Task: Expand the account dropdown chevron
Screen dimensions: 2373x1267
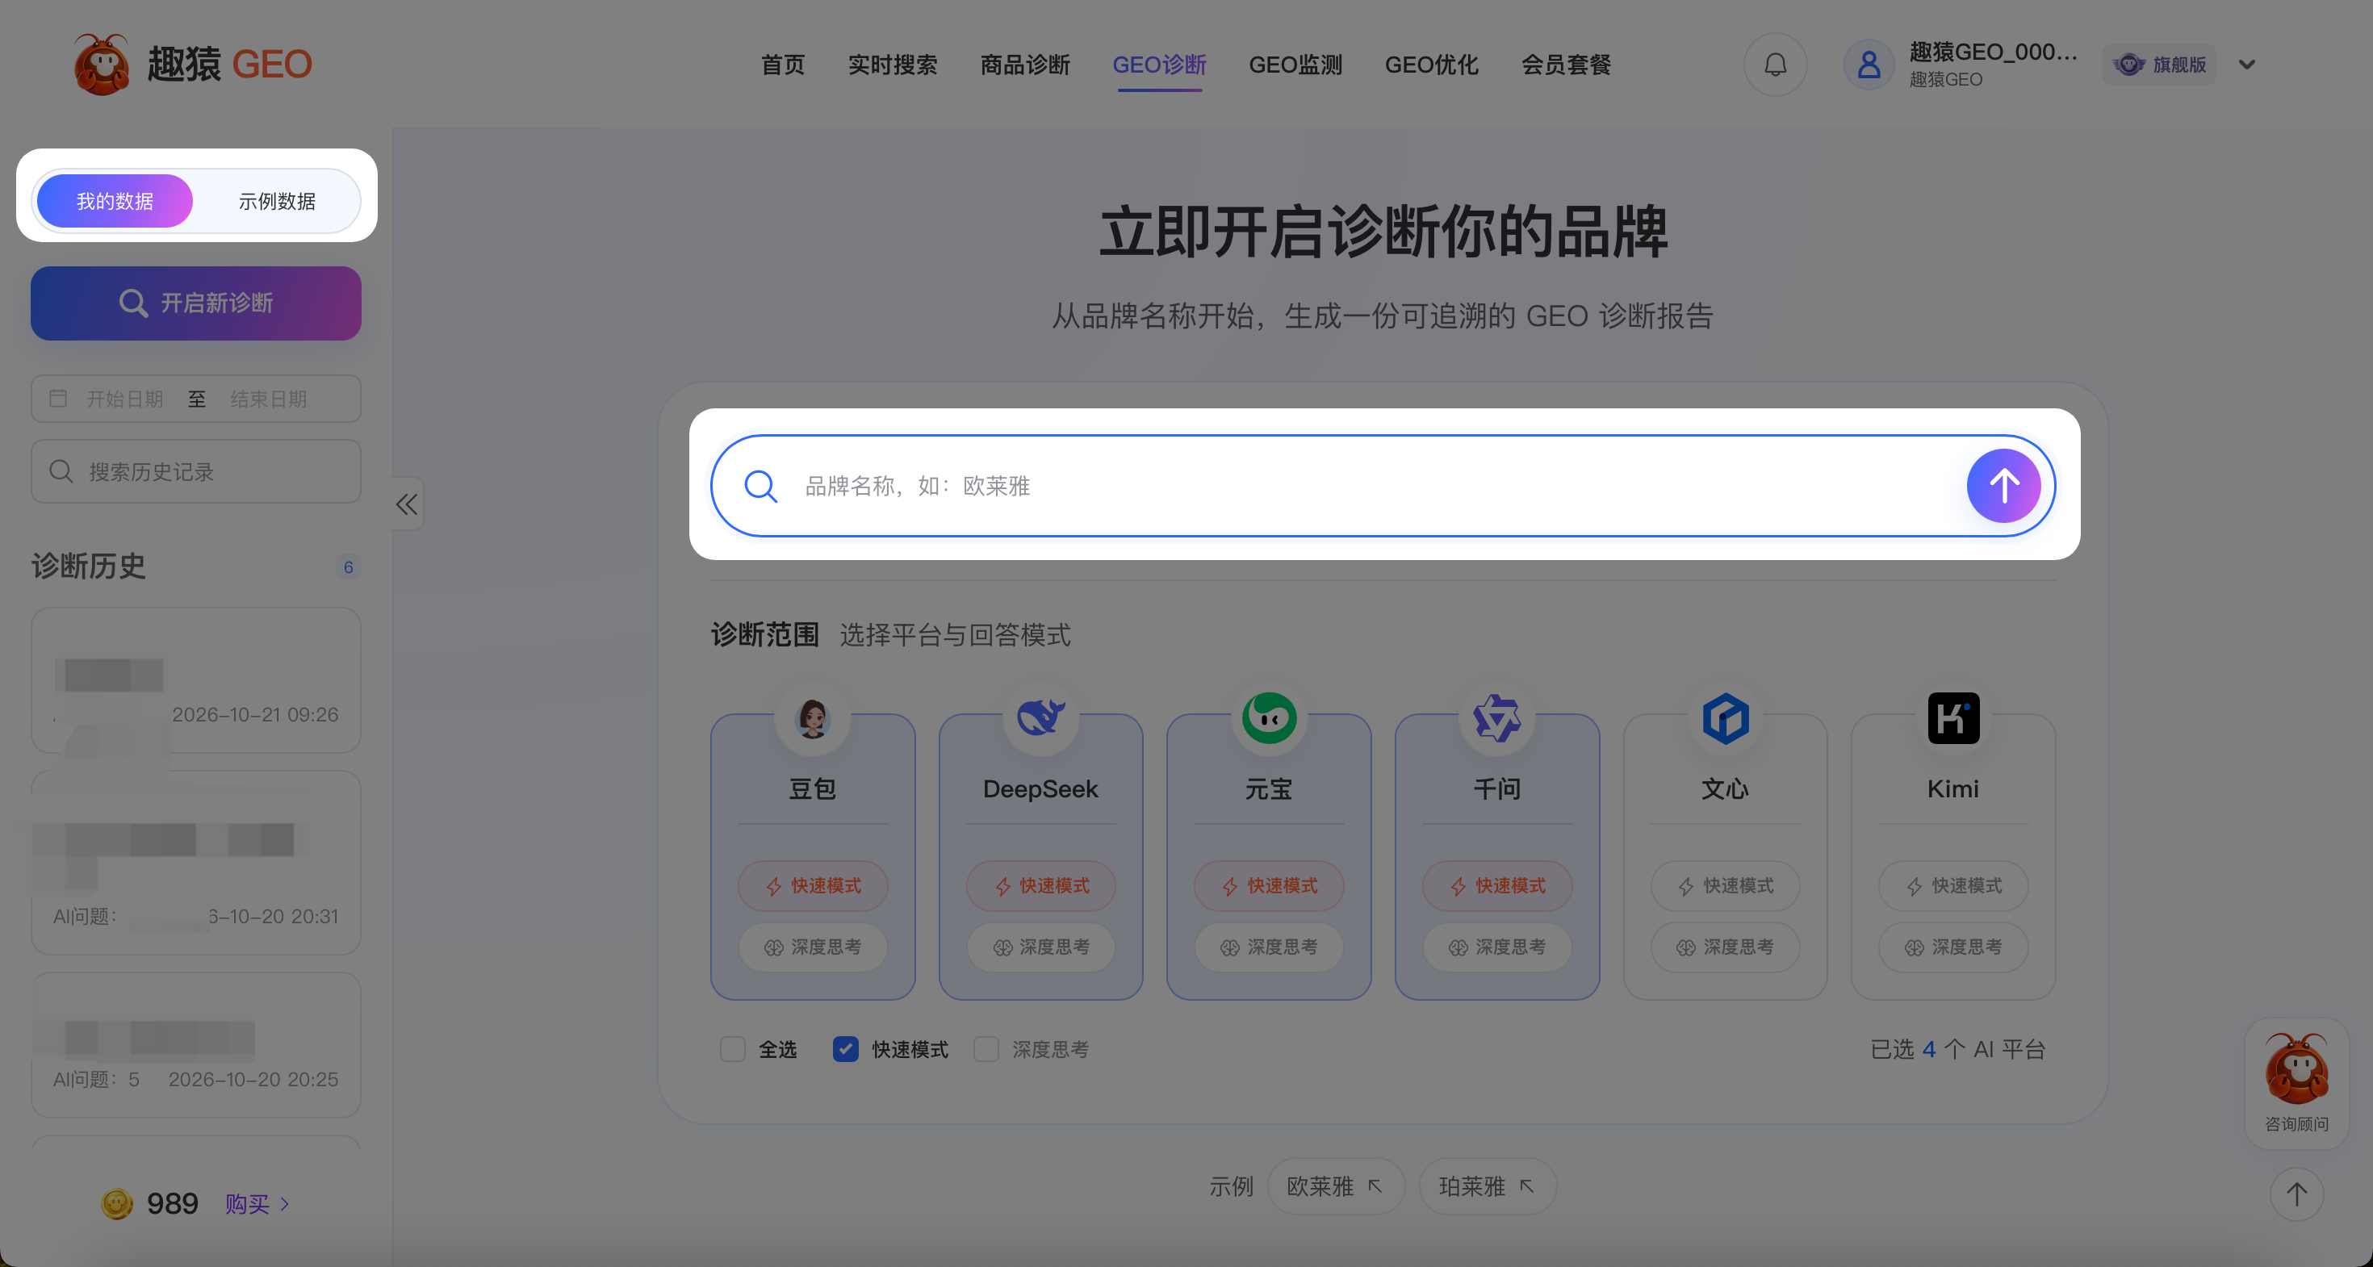Action: (x=2247, y=65)
